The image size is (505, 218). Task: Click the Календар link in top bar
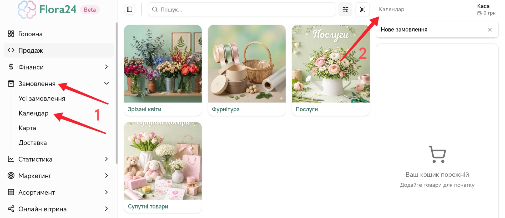pos(391,9)
